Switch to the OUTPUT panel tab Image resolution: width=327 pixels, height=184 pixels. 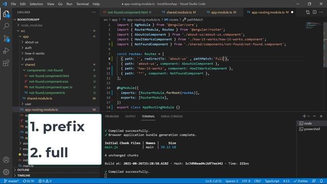[130, 117]
